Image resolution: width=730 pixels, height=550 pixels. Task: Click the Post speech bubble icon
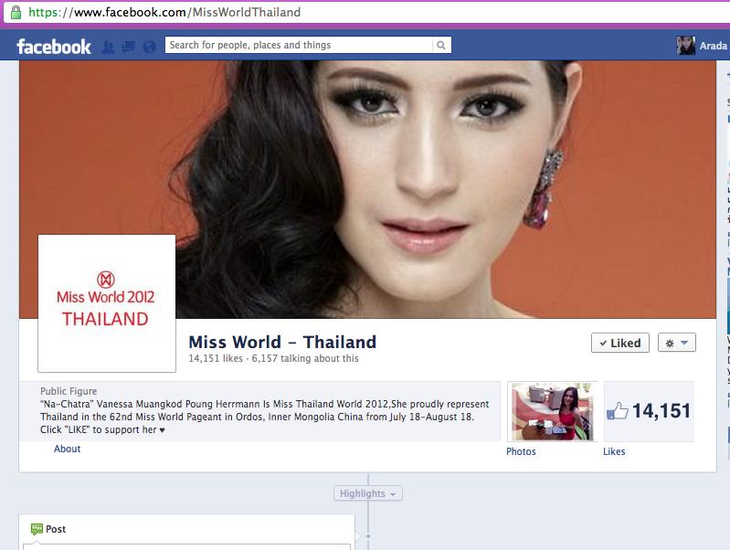click(37, 529)
